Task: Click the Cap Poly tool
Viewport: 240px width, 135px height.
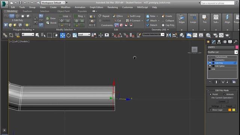Action: tap(168, 25)
